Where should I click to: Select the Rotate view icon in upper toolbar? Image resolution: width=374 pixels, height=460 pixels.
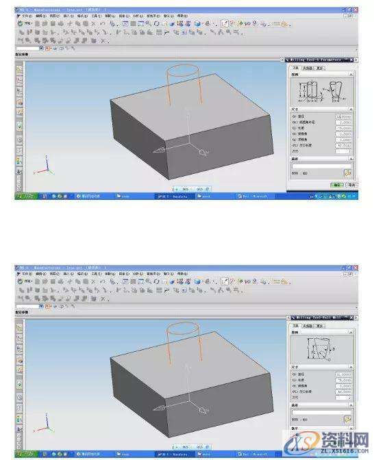[x=157, y=24]
